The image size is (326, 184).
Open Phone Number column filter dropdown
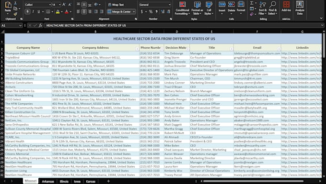pos(162,49)
